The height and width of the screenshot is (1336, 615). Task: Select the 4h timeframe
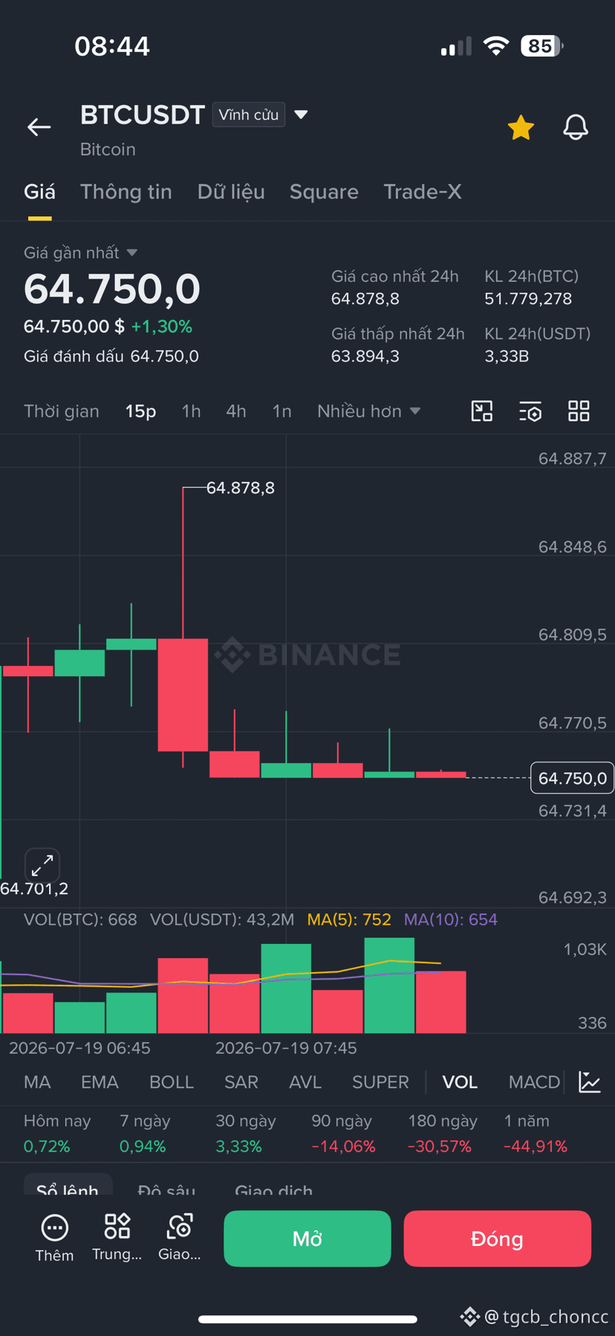coord(236,411)
